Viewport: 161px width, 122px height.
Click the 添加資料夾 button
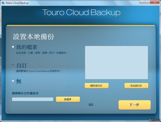pyautogui.click(x=136, y=86)
